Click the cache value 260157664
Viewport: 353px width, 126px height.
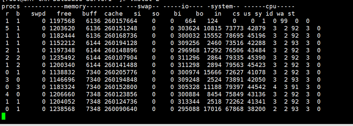click(x=121, y=21)
